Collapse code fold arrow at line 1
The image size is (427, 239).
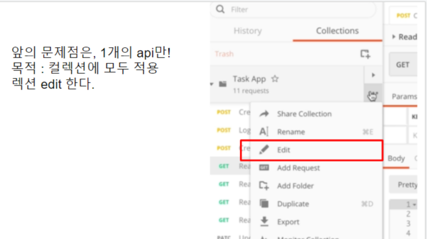414,205
